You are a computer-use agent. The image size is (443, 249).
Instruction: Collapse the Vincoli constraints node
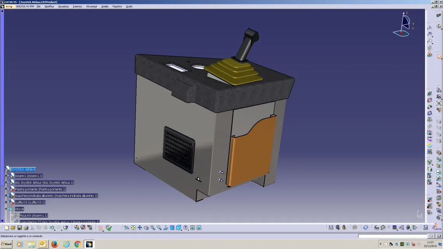pyautogui.click(x=6, y=209)
